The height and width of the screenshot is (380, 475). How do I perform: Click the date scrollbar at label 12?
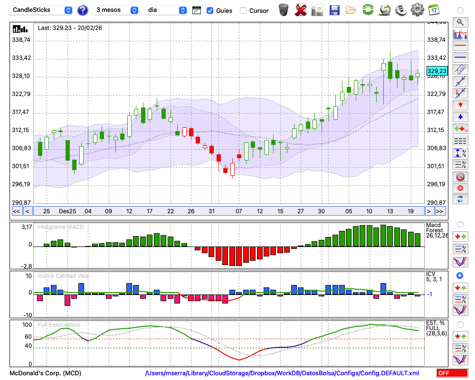(129, 211)
